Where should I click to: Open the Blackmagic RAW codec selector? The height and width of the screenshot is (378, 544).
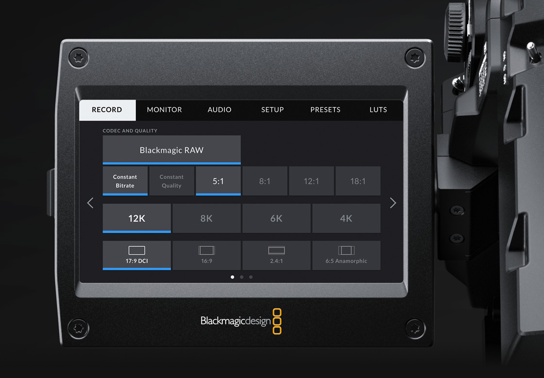(171, 150)
